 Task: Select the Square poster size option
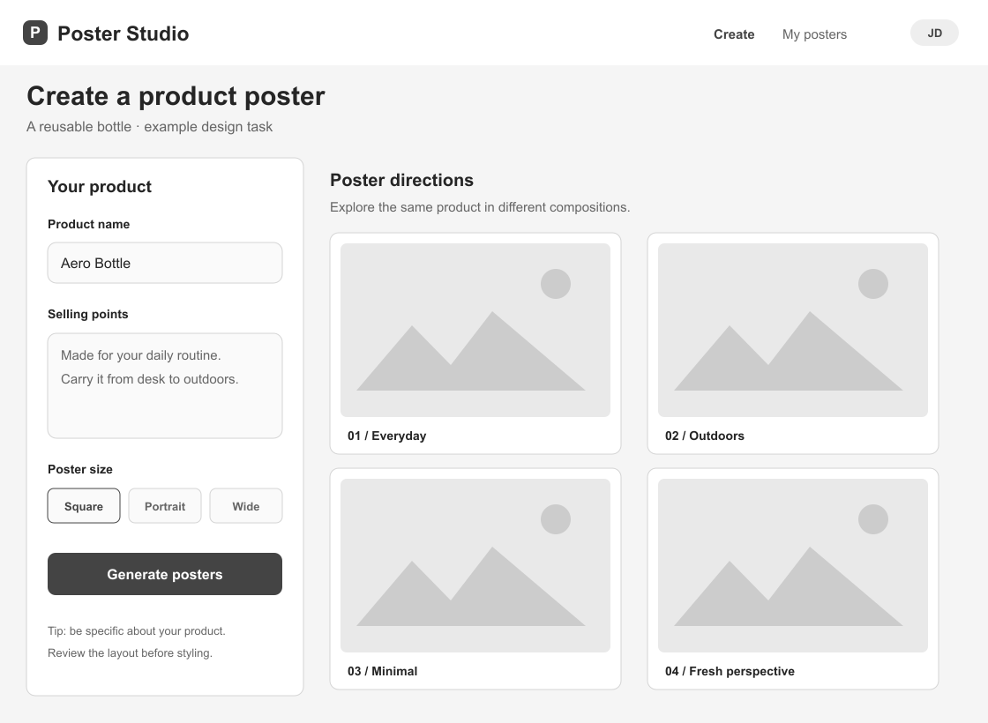(84, 506)
